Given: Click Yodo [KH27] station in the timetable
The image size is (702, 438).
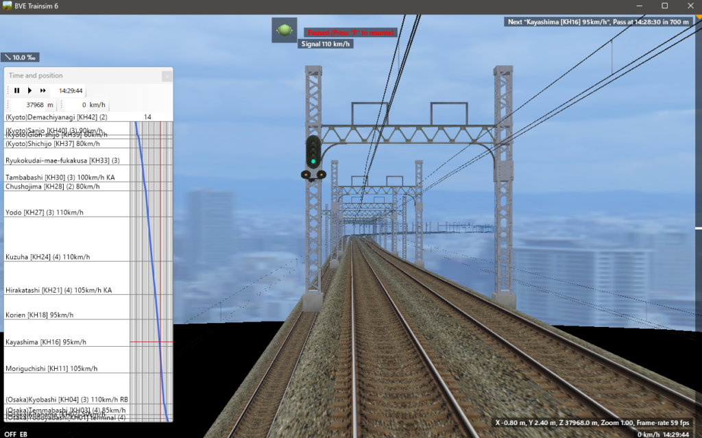Looking at the screenshot, I should point(44,212).
